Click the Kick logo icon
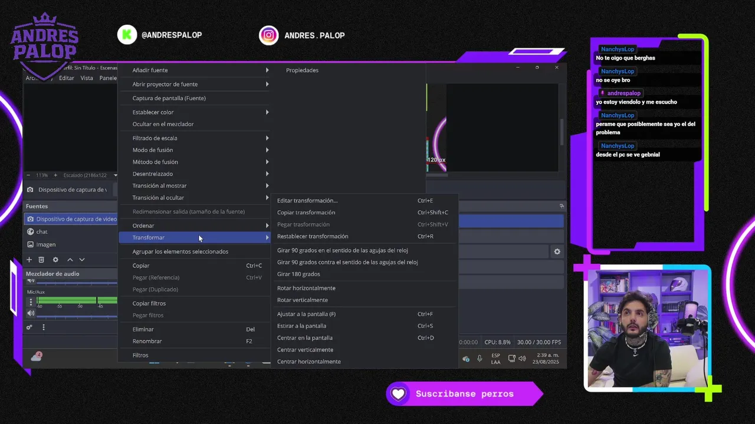The height and width of the screenshot is (424, 755). [127, 35]
